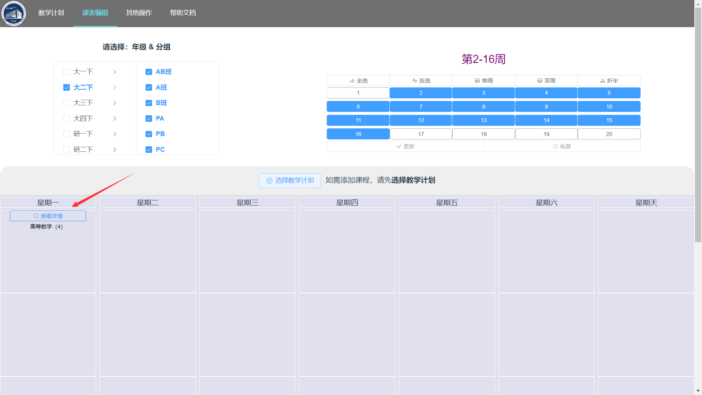Deselect week 10
Image resolution: width=702 pixels, height=395 pixels.
[x=609, y=106]
